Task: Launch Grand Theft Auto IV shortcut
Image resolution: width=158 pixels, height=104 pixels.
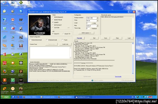Action: point(21,21)
